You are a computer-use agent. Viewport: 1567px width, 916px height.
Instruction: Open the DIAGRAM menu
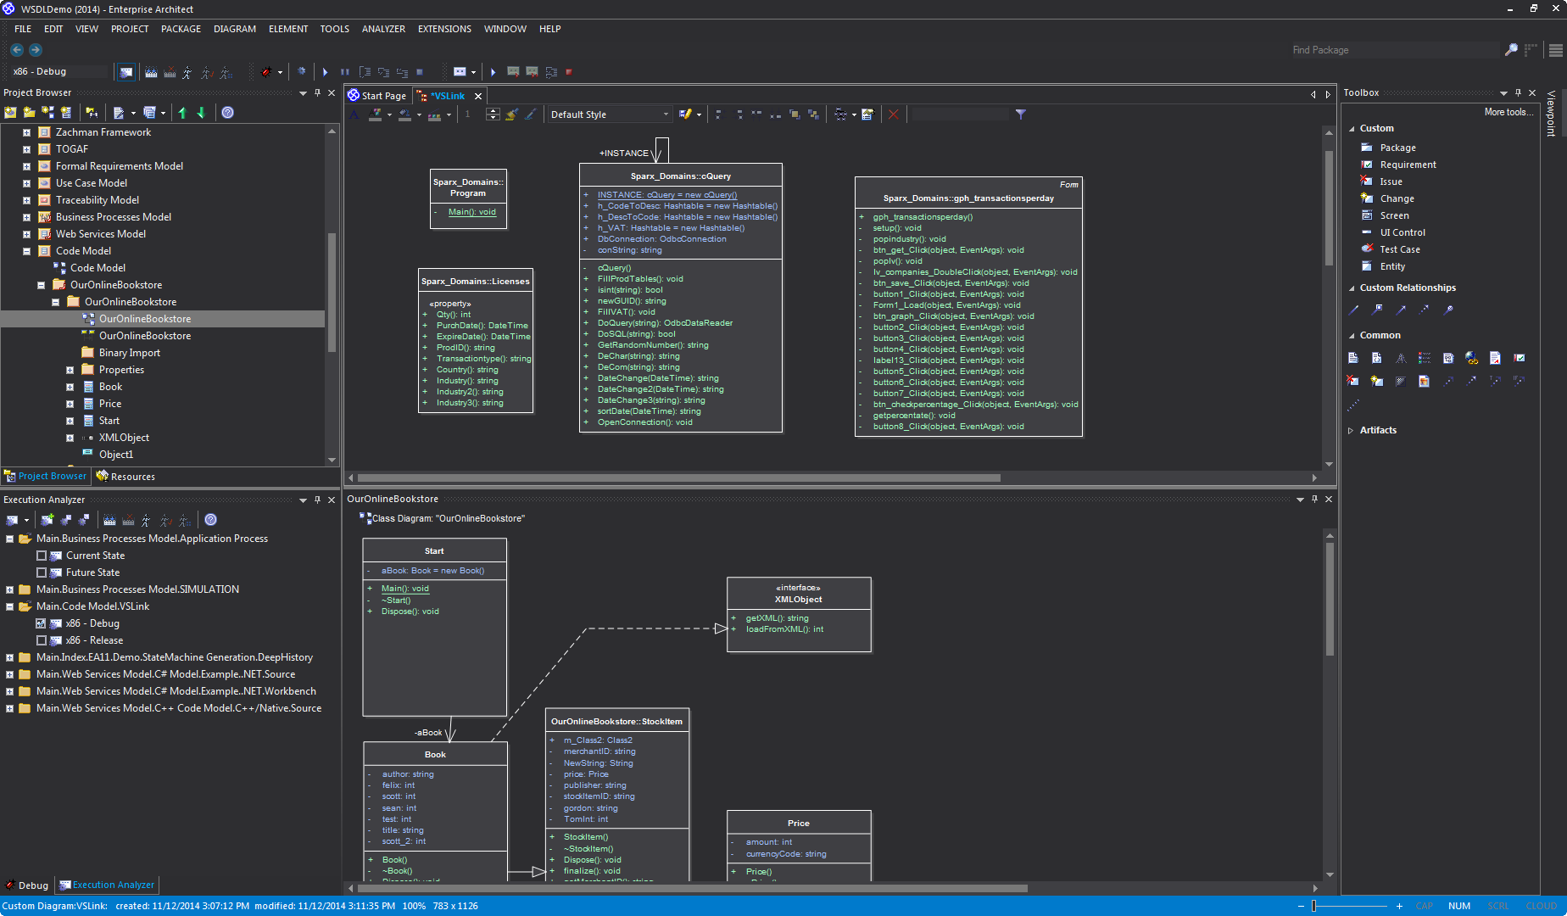(235, 29)
